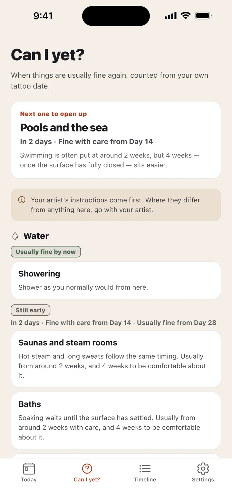The height and width of the screenshot is (503, 232).
Task: Open the Today calendar icon tab
Action: click(x=29, y=469)
